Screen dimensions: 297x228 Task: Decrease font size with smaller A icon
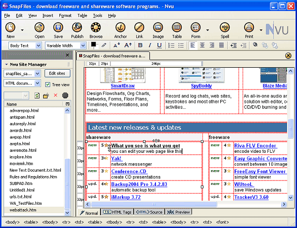click(116, 45)
